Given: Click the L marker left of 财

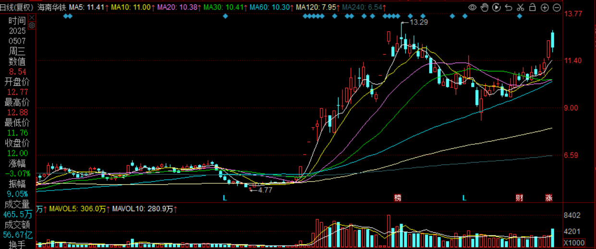Looking at the screenshot, I should pos(464,198).
